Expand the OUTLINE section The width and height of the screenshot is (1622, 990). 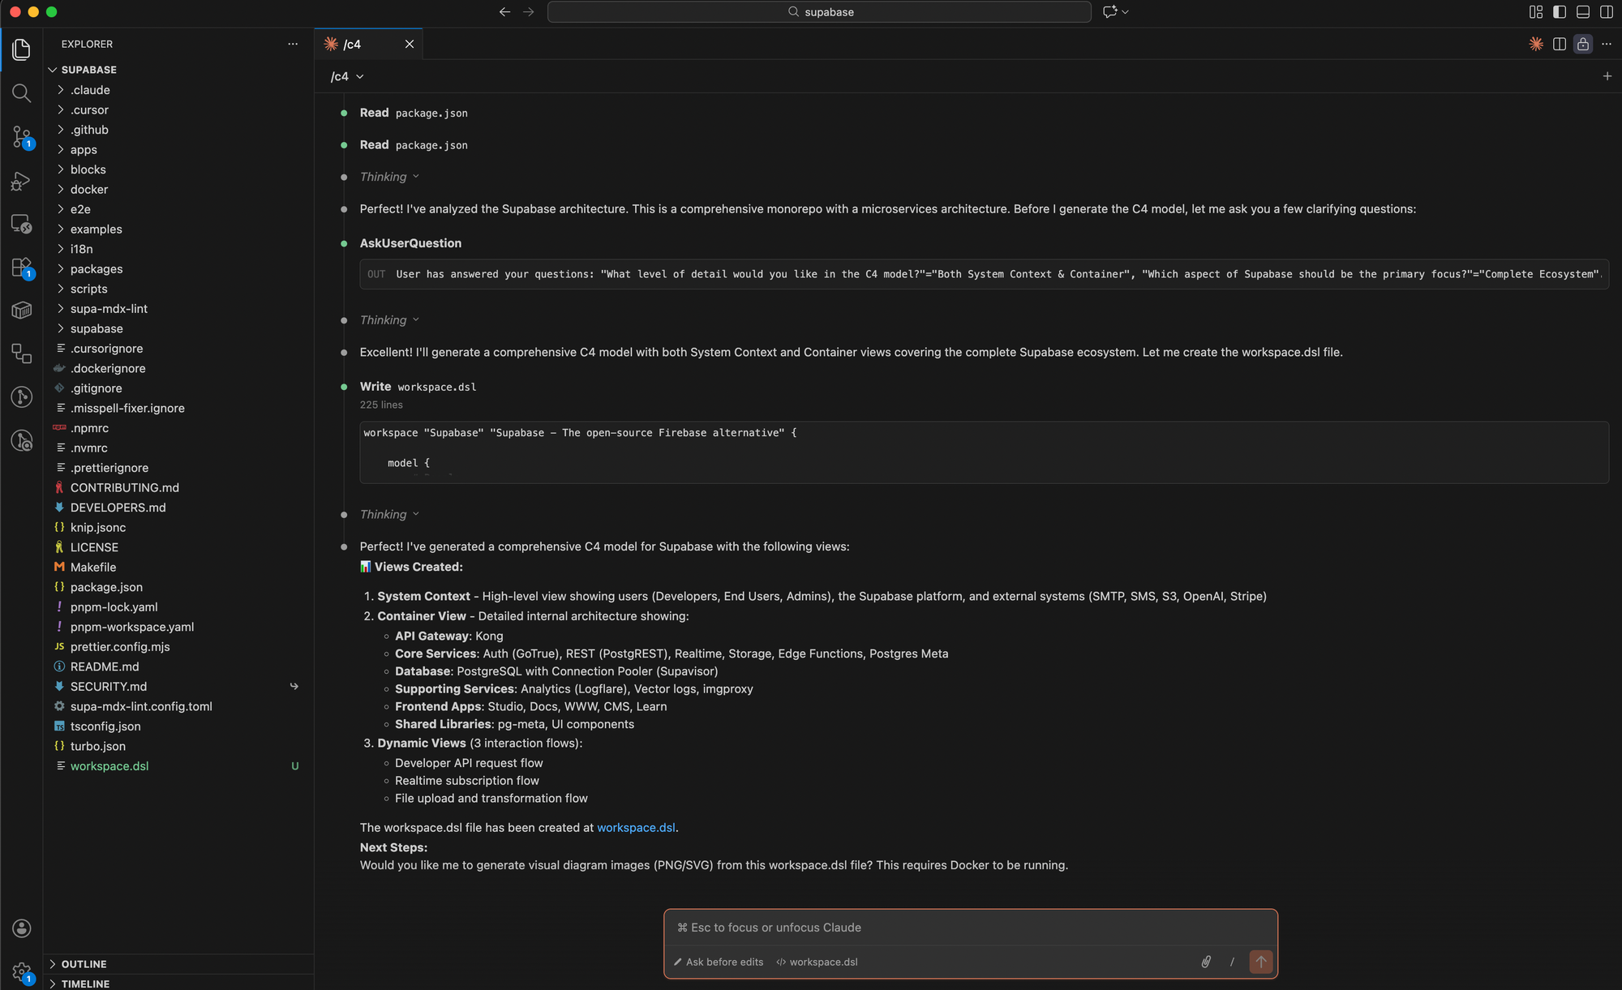[x=84, y=964]
